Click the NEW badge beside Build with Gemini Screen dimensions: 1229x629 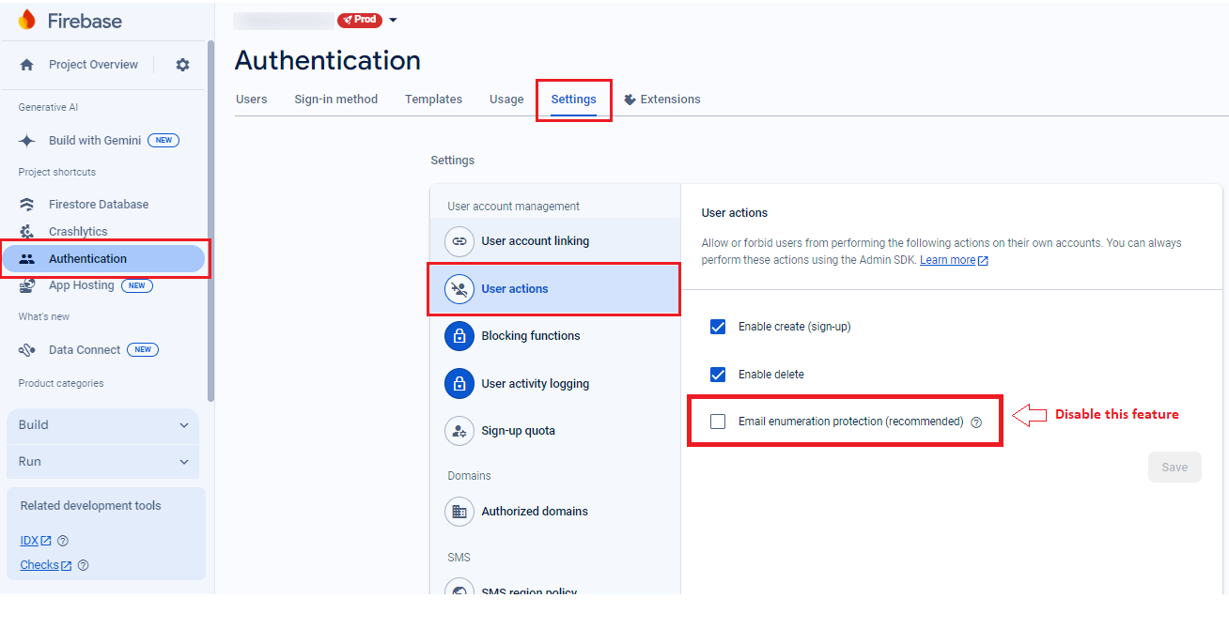163,141
